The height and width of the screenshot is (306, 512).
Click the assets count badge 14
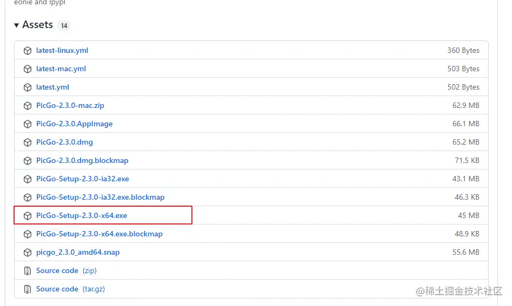64,25
